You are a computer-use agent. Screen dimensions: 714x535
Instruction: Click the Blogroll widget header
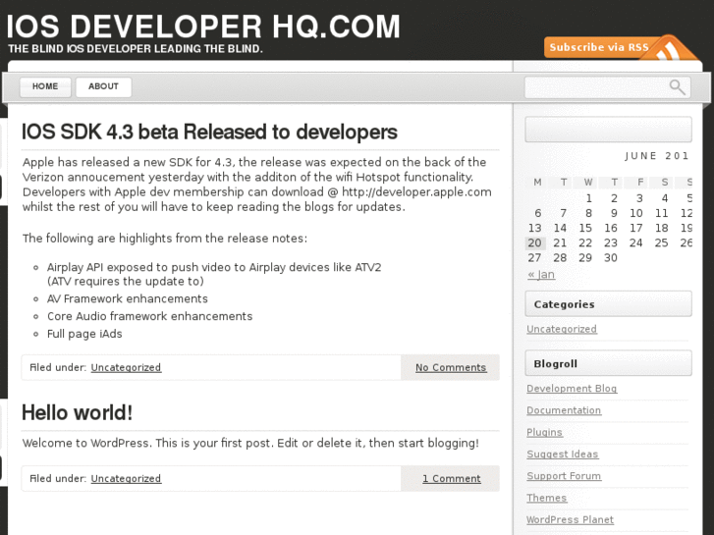click(608, 363)
